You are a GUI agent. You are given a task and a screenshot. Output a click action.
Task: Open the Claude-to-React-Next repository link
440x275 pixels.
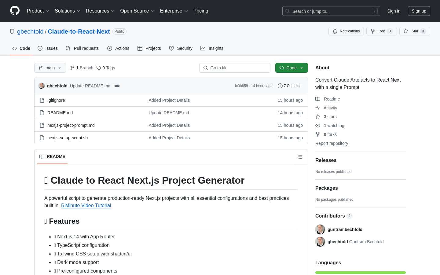(79, 31)
